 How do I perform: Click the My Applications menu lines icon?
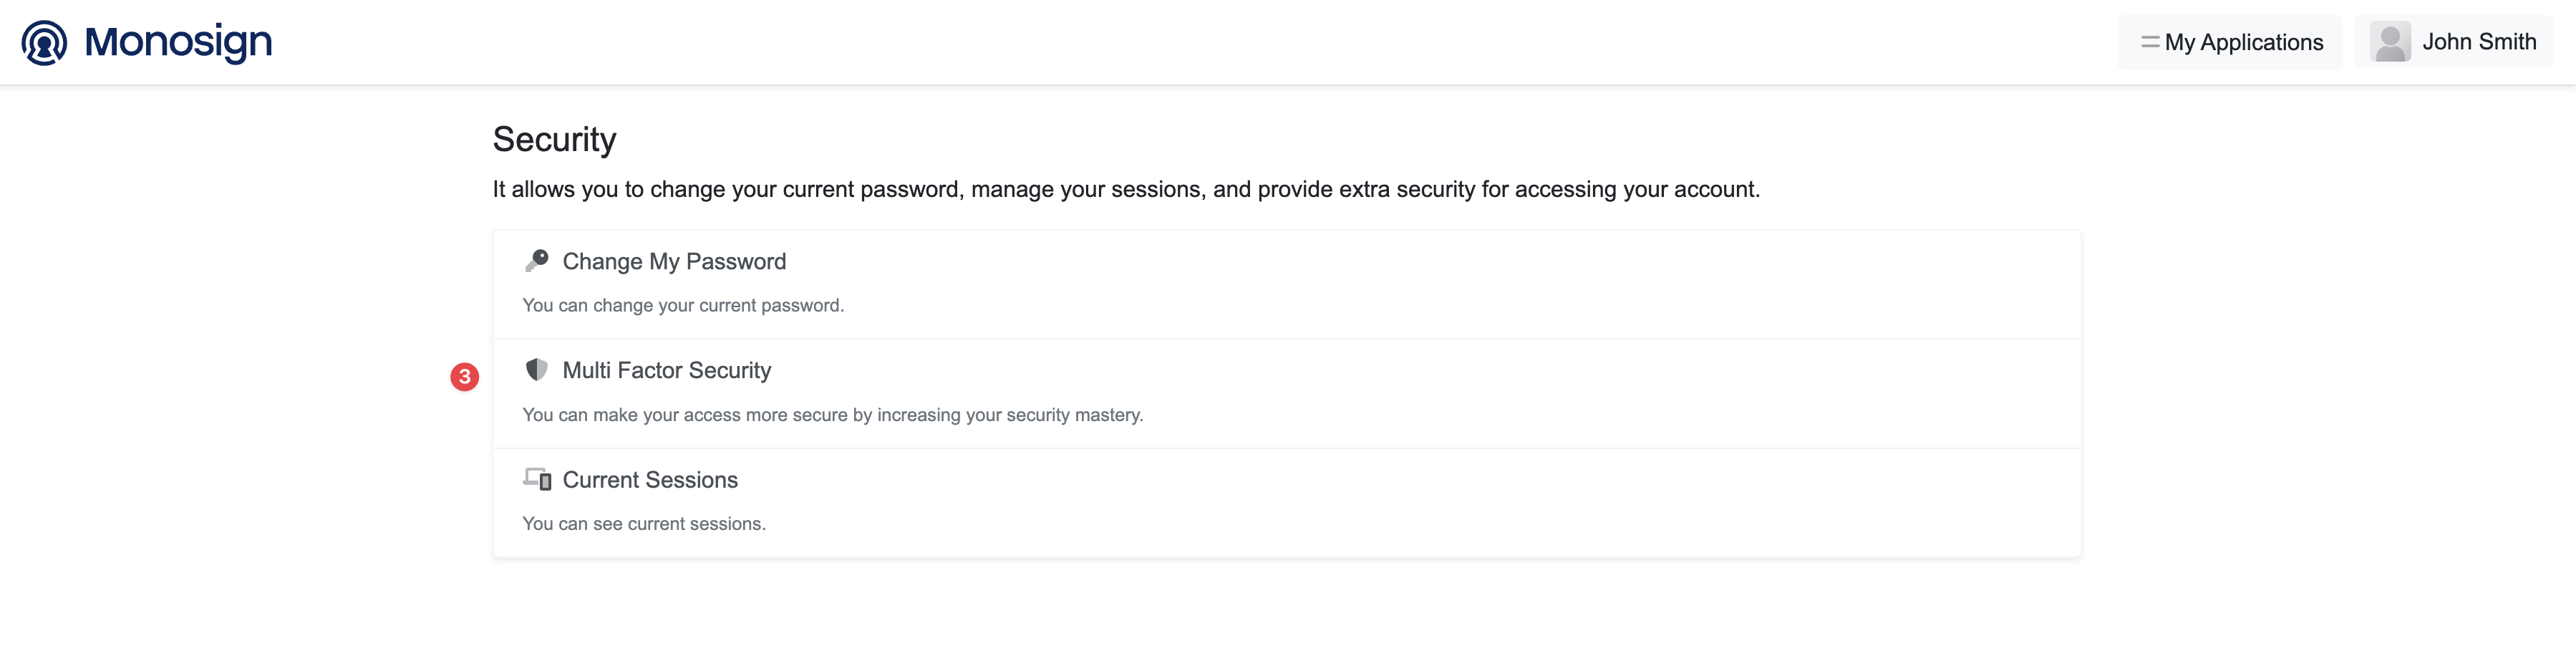click(x=2149, y=42)
